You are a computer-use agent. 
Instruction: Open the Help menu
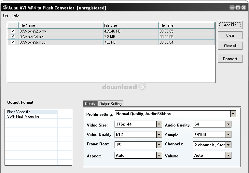[x=15, y=15]
